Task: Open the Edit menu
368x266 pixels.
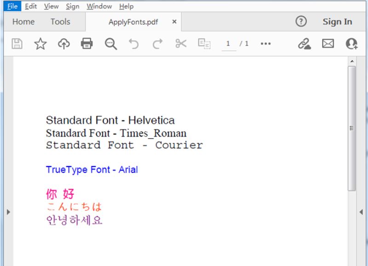Action: [x=31, y=6]
